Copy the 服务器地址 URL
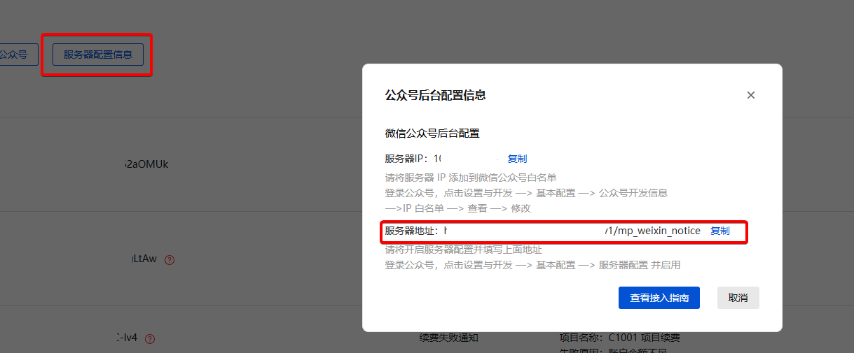854x353 pixels. pos(719,231)
